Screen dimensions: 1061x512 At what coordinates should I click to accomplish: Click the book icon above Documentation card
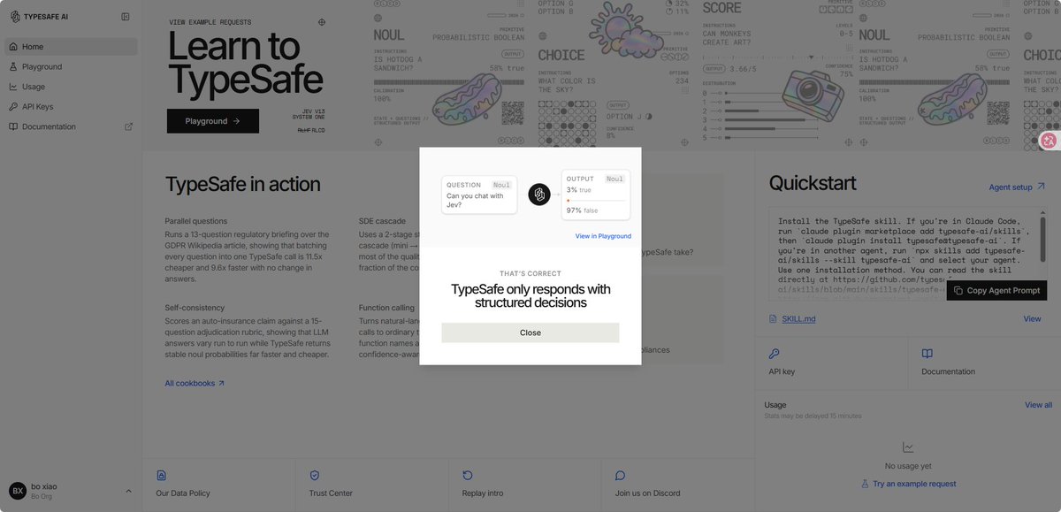927,353
